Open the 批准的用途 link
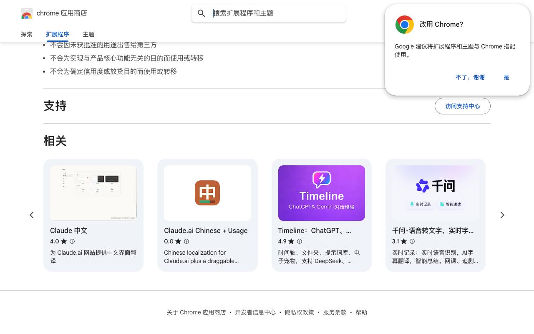Image resolution: width=534 pixels, height=334 pixels. (x=100, y=45)
